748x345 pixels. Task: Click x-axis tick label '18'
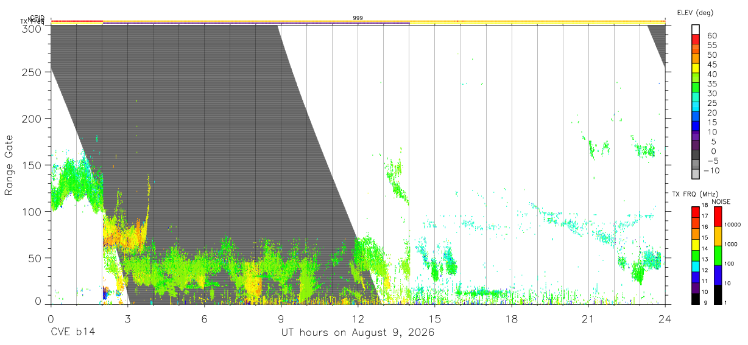coord(512,319)
